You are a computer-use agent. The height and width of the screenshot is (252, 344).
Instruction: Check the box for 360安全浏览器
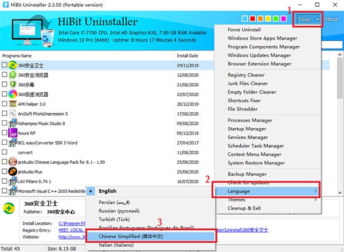[x=5, y=74]
